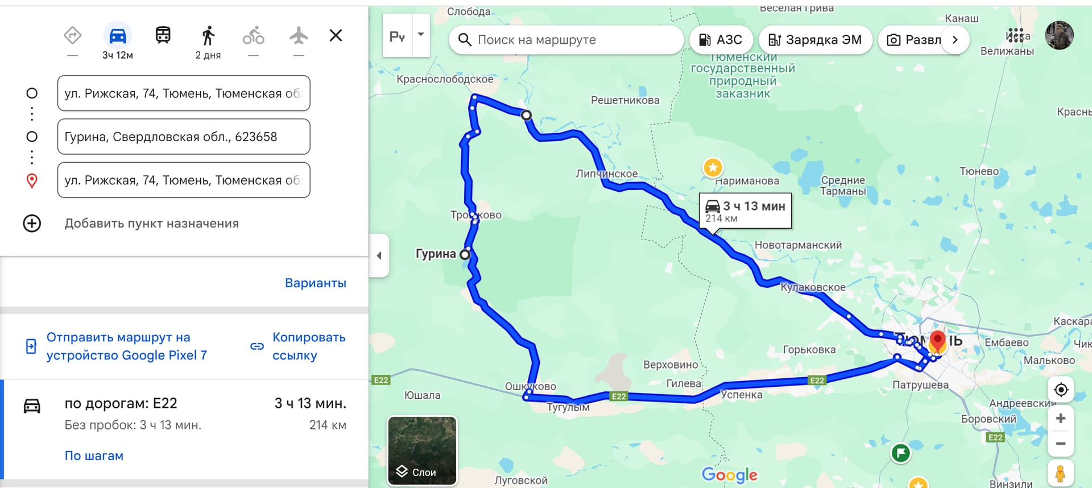Switch to walking travel mode
The image size is (1092, 488).
point(208,35)
